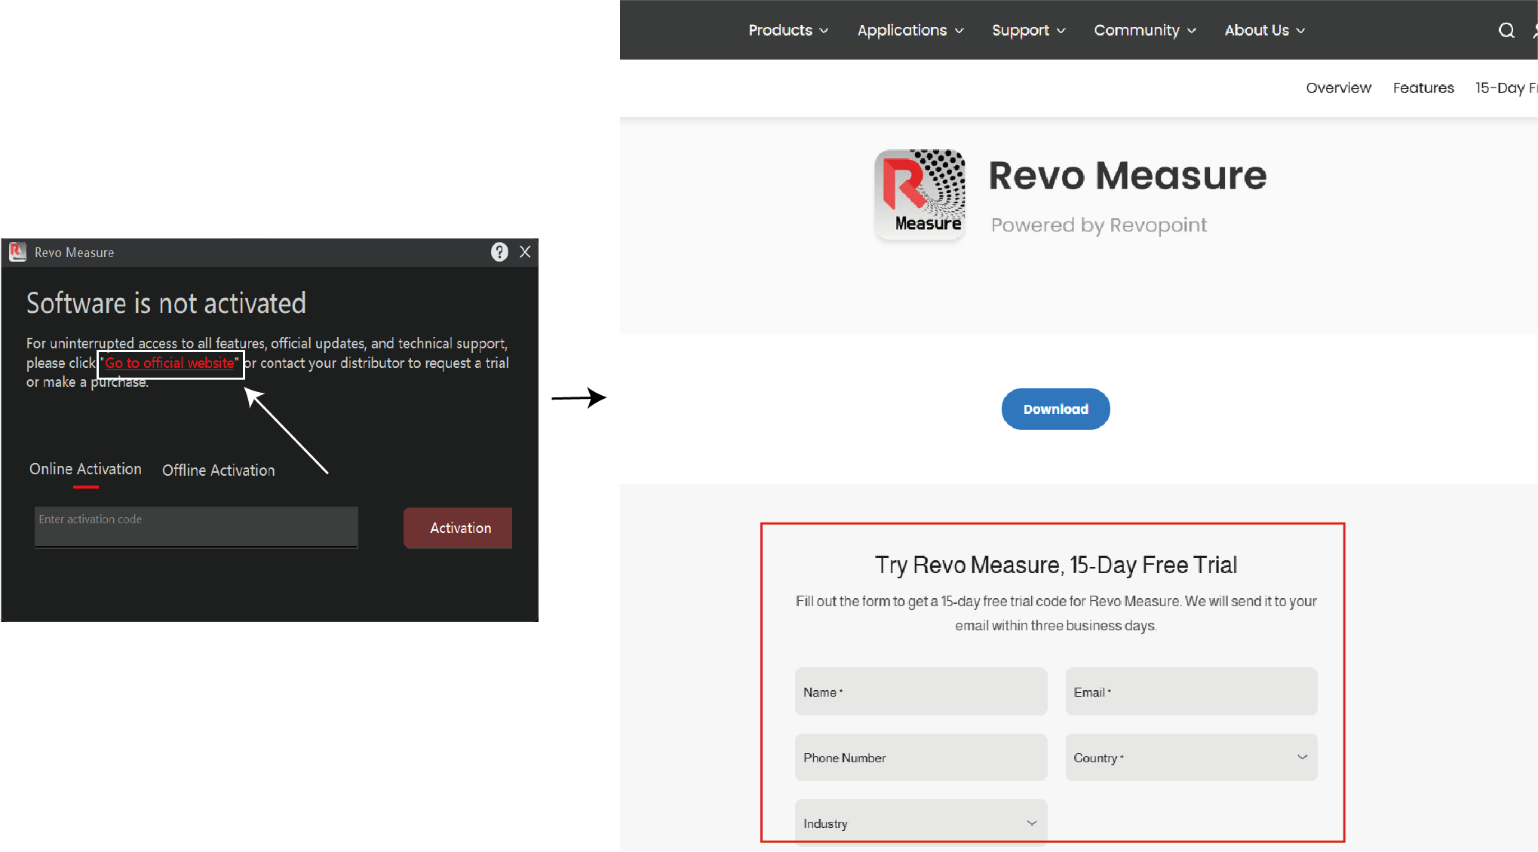
Task: Click the blue Download button
Action: click(x=1055, y=409)
